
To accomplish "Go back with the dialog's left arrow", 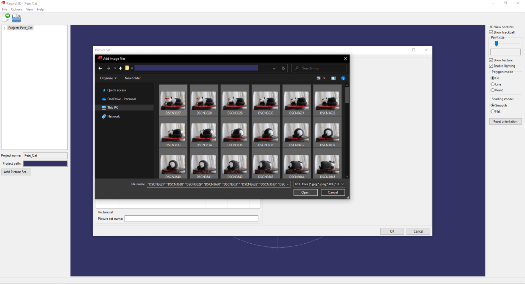I will pyautogui.click(x=100, y=68).
